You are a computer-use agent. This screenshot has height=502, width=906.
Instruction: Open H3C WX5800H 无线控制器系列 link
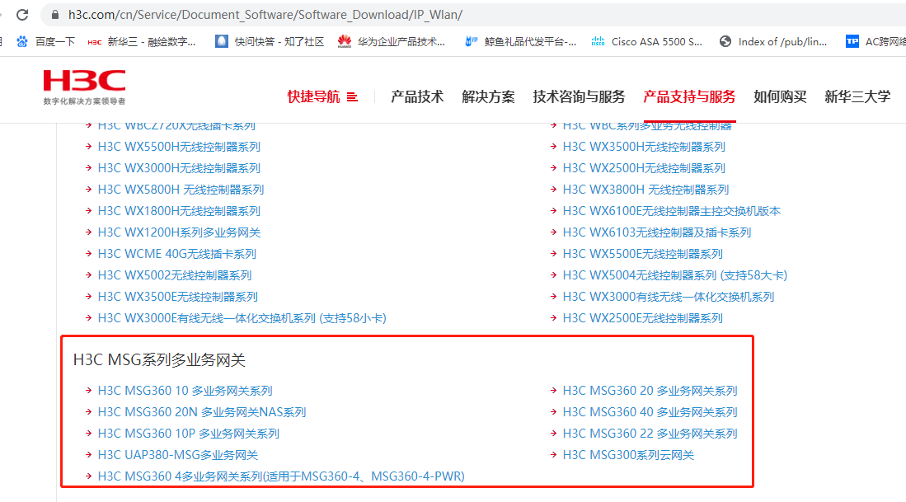point(181,190)
